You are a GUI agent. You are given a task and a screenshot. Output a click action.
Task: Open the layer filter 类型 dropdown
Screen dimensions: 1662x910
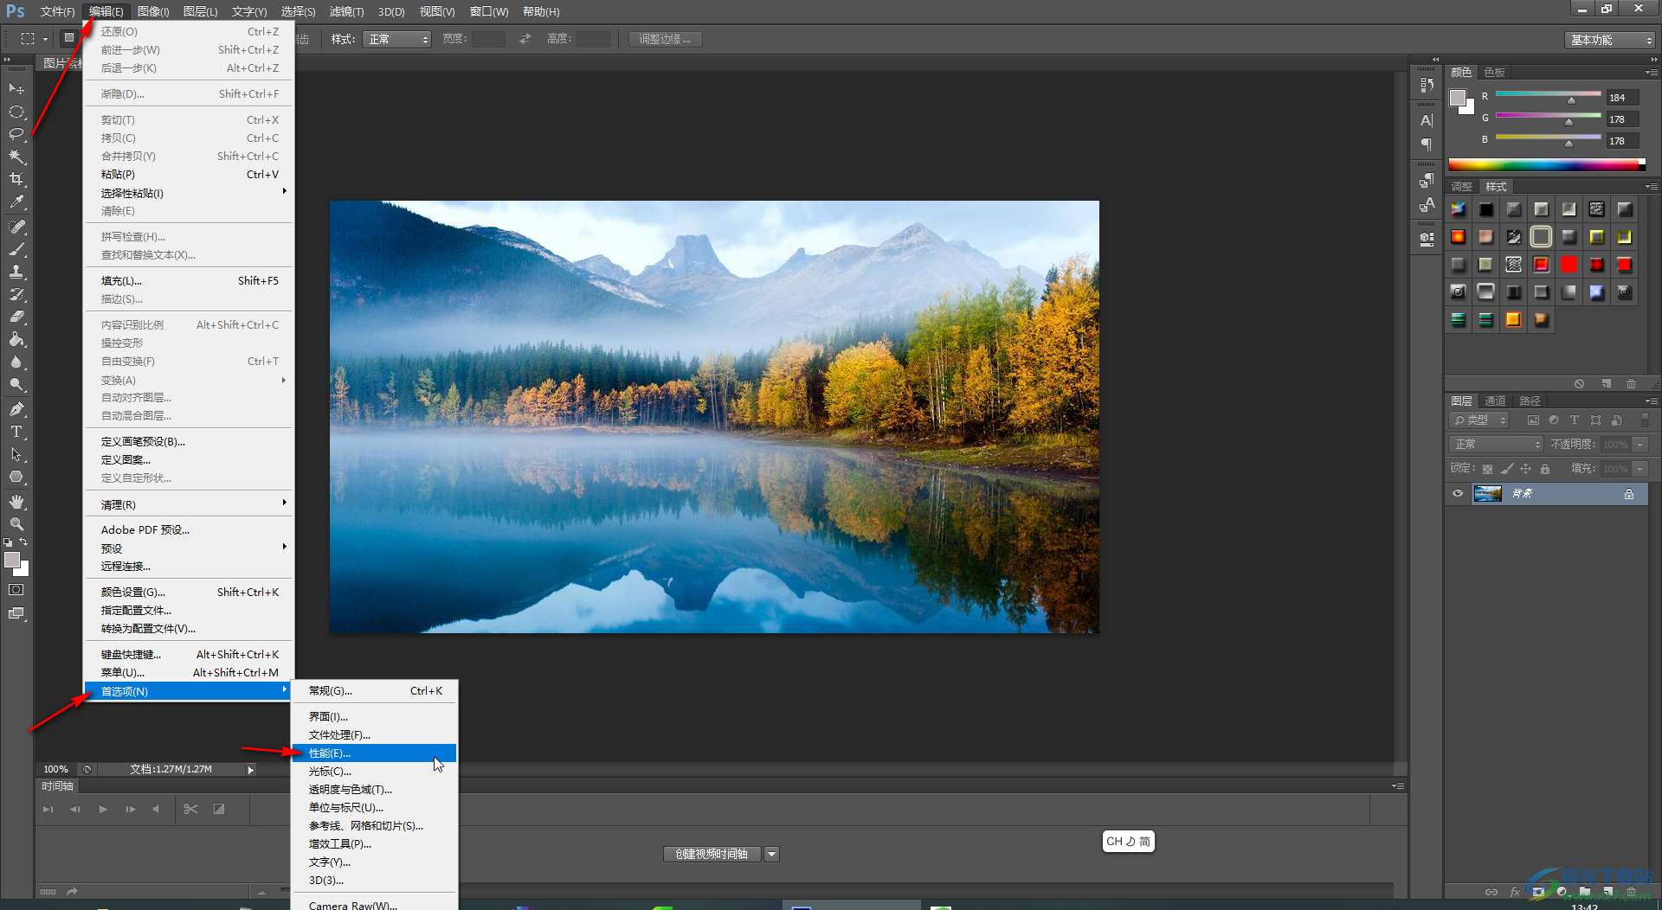coord(1479,420)
